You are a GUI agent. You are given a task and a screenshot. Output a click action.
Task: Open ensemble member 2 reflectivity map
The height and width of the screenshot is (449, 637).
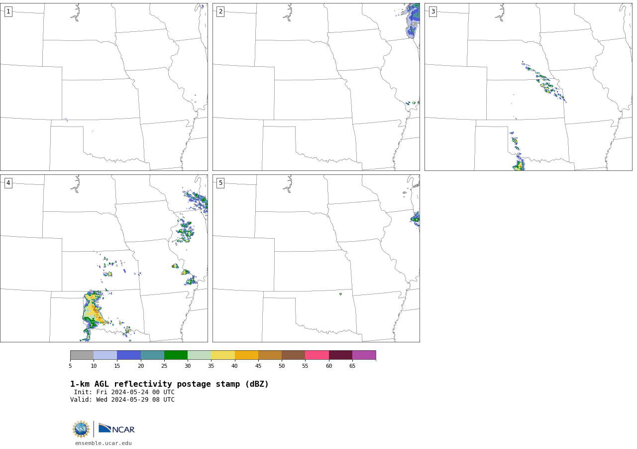[316, 87]
